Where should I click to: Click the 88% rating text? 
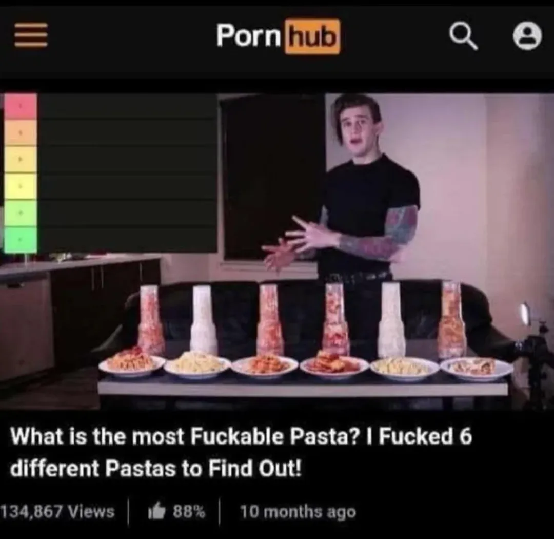[x=189, y=511]
